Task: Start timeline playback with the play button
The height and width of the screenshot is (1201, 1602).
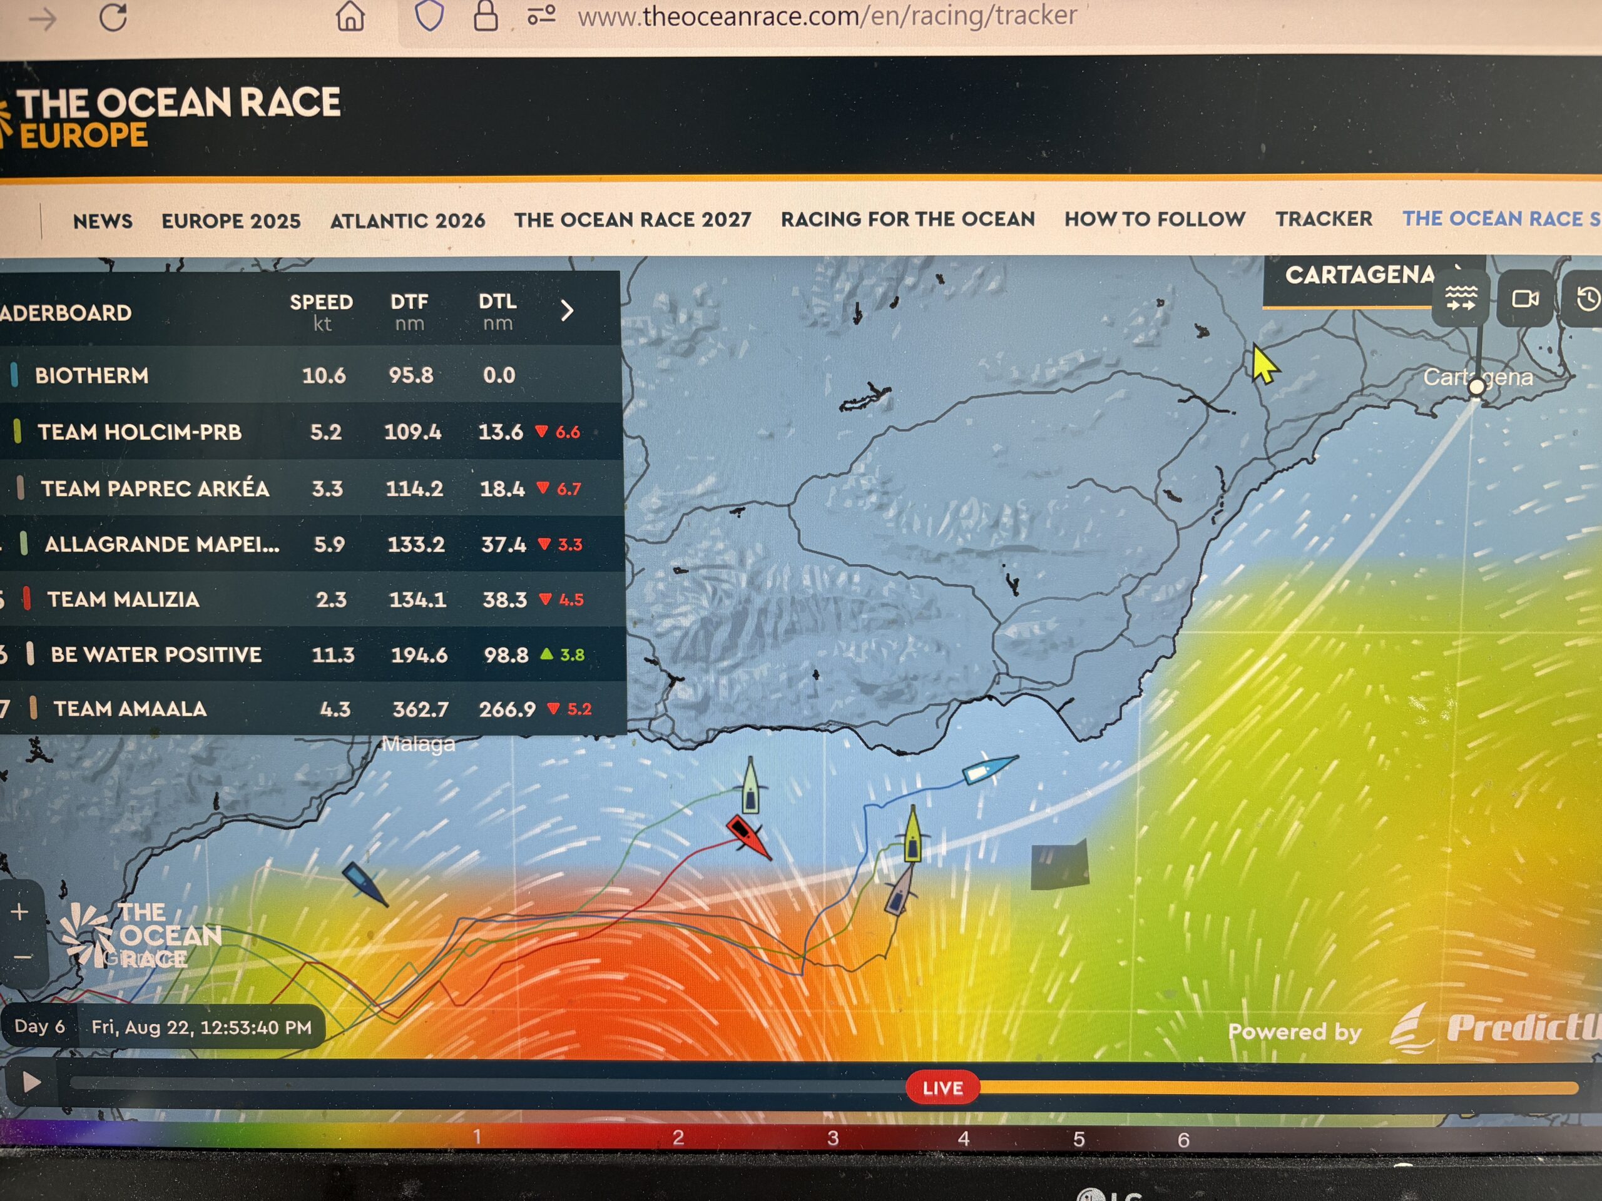Action: coord(31,1082)
